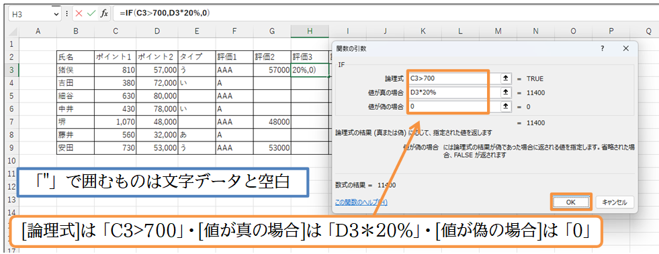Select row 3 header
This screenshot has height=254, width=659.
[x=11, y=70]
